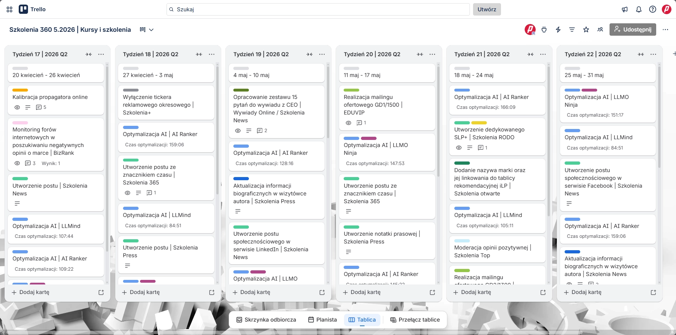The width and height of the screenshot is (676, 335).
Task: Open Tydzień 18 list actions menu
Action: pyautogui.click(x=212, y=54)
